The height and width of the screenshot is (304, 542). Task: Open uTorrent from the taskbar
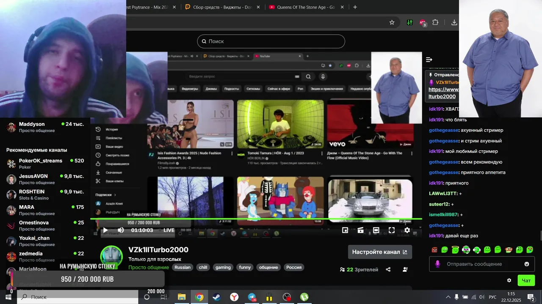tap(304, 297)
